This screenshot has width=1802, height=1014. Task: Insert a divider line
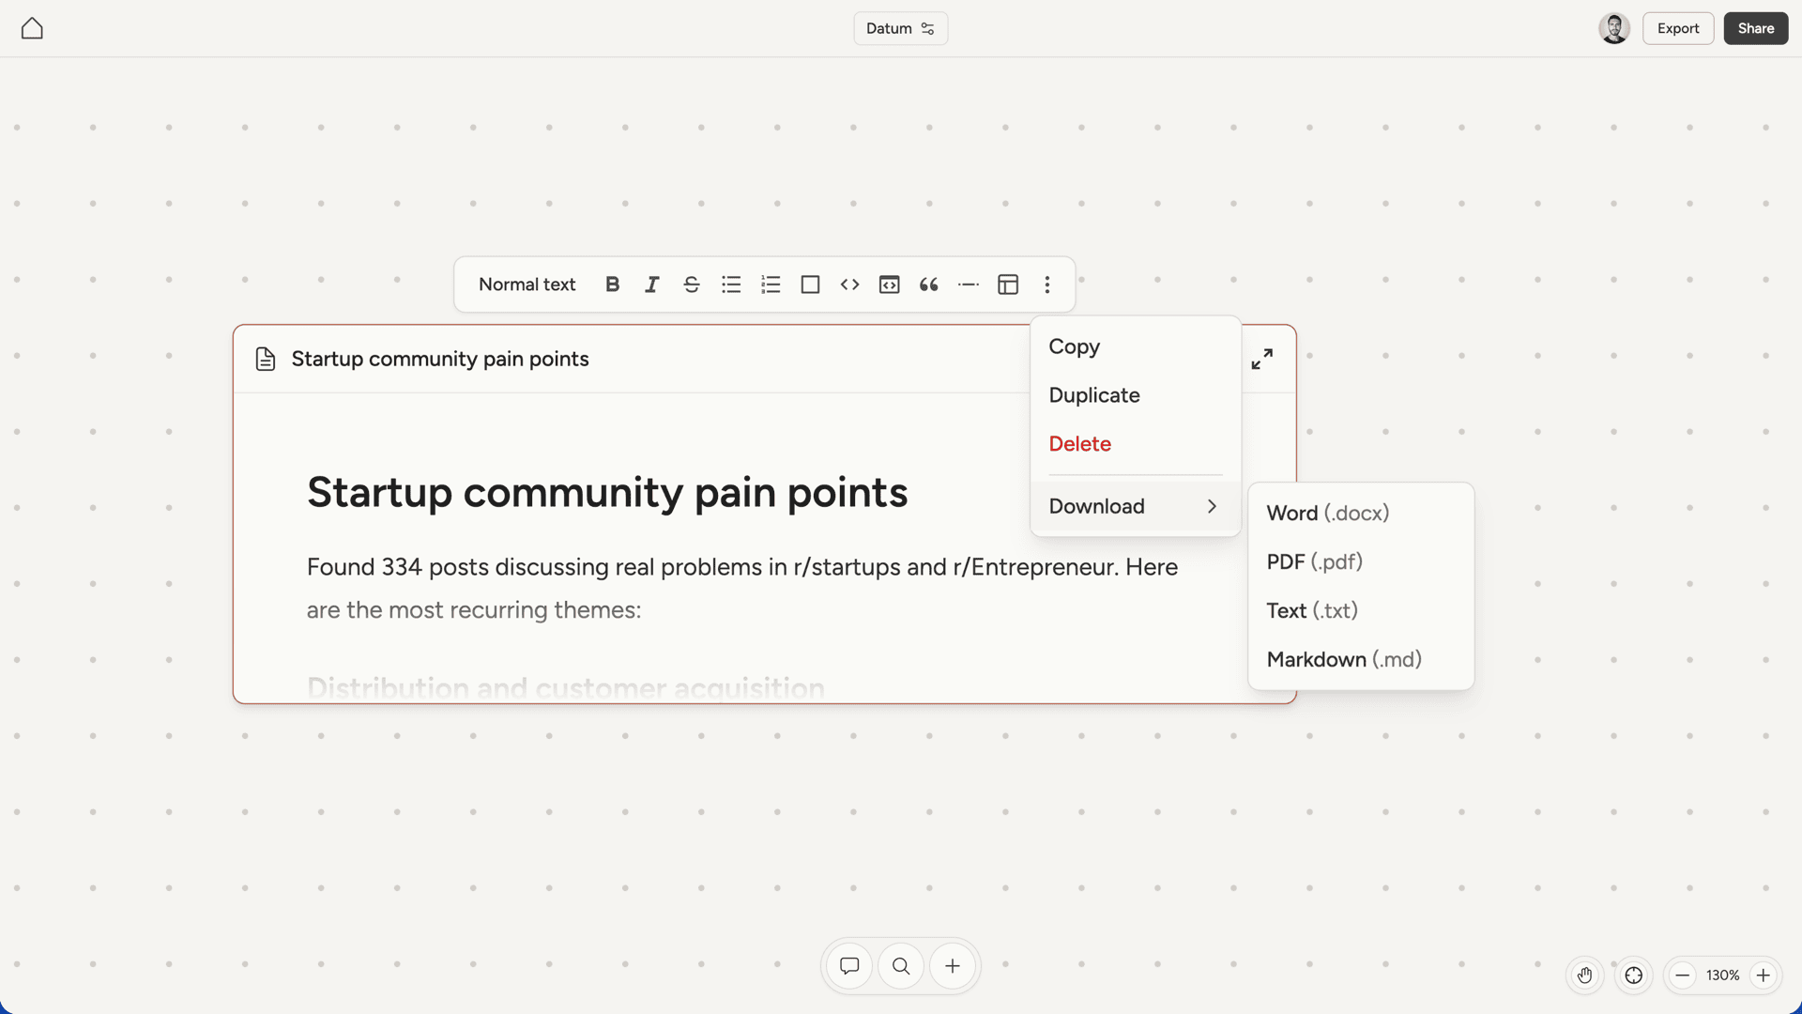[x=968, y=284]
